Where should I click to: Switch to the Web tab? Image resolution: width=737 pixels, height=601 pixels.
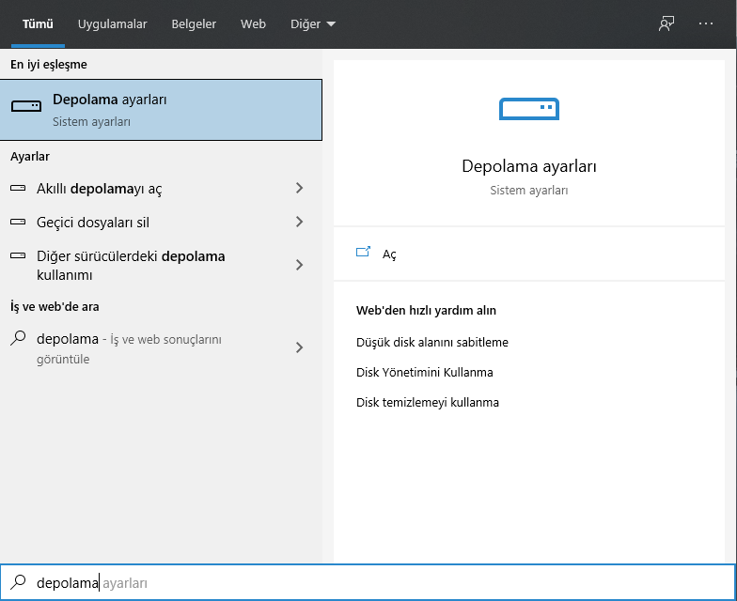[x=253, y=24]
